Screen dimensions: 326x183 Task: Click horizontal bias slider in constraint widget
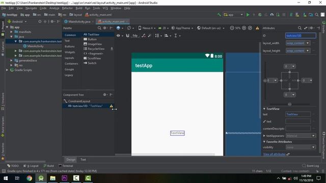290,104
